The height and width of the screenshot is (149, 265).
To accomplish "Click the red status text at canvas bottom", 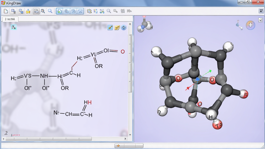I will tap(15, 135).
